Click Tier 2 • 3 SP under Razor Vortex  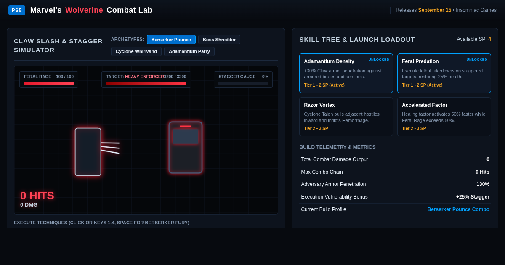316,129
